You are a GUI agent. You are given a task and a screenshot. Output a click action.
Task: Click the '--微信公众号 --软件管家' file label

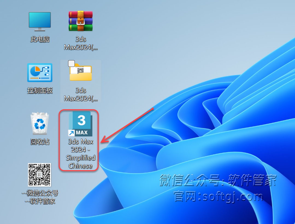(x=40, y=197)
